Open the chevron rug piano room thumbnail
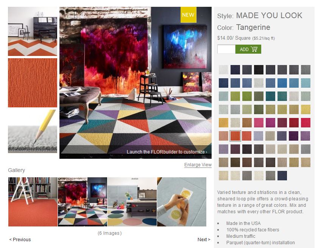 [x=33, y=31]
